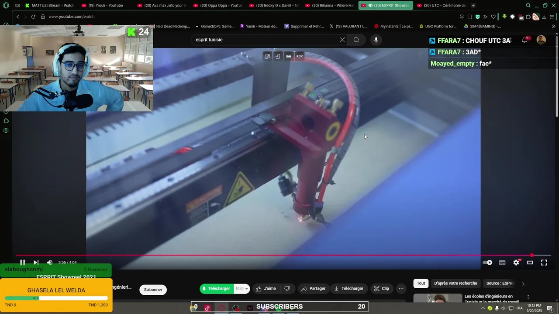Viewport: 559px width, 314px height.
Task: Click the player skip-forward overlay icon
Action: tap(289, 56)
